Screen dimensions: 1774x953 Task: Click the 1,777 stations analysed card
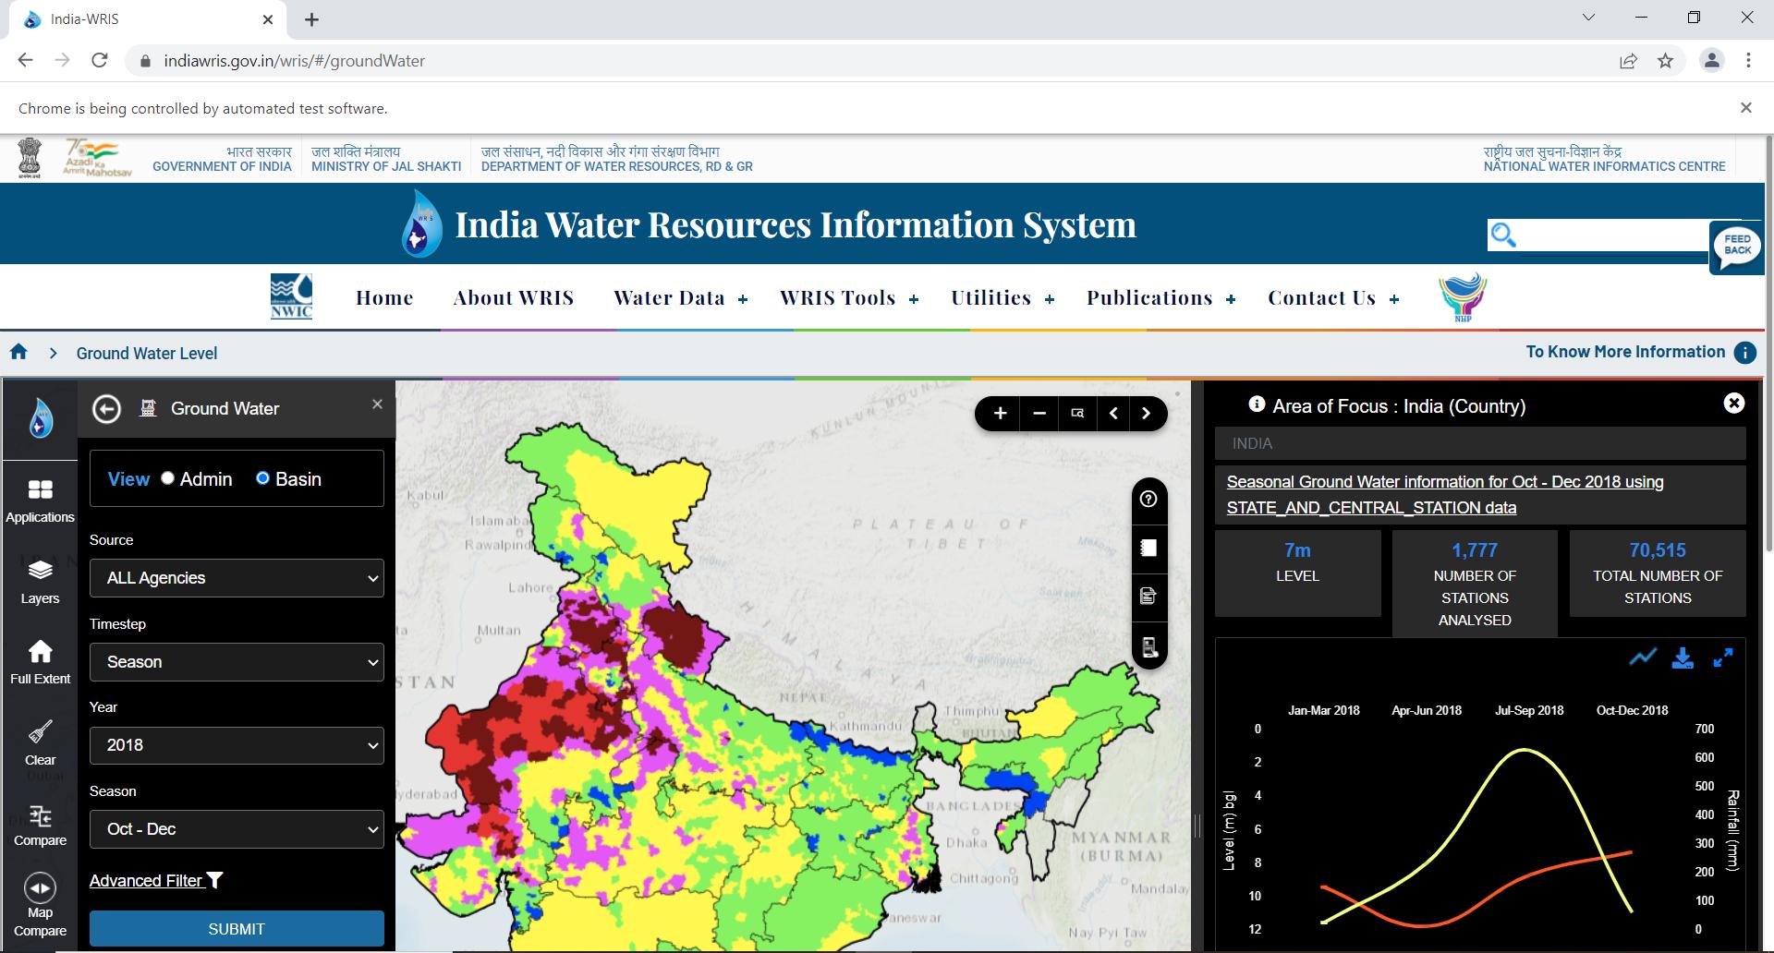[1475, 584]
